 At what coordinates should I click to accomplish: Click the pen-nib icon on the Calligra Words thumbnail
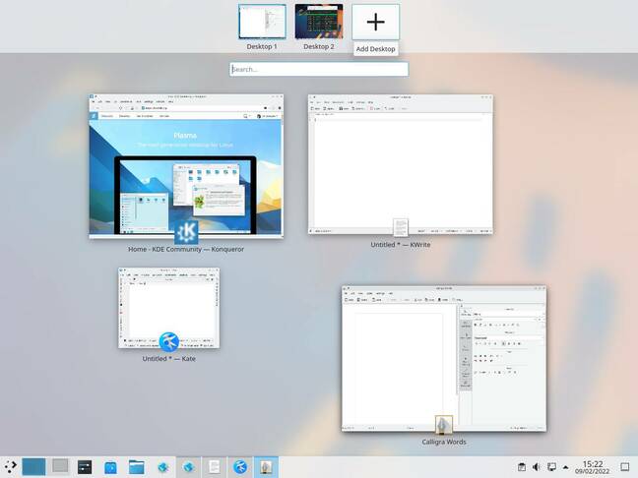click(x=443, y=425)
